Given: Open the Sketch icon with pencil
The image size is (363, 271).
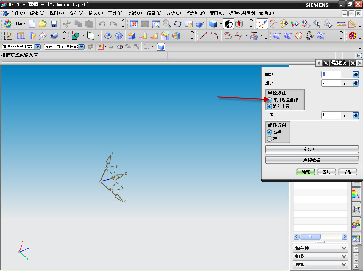Looking at the screenshot, I should point(8,36).
